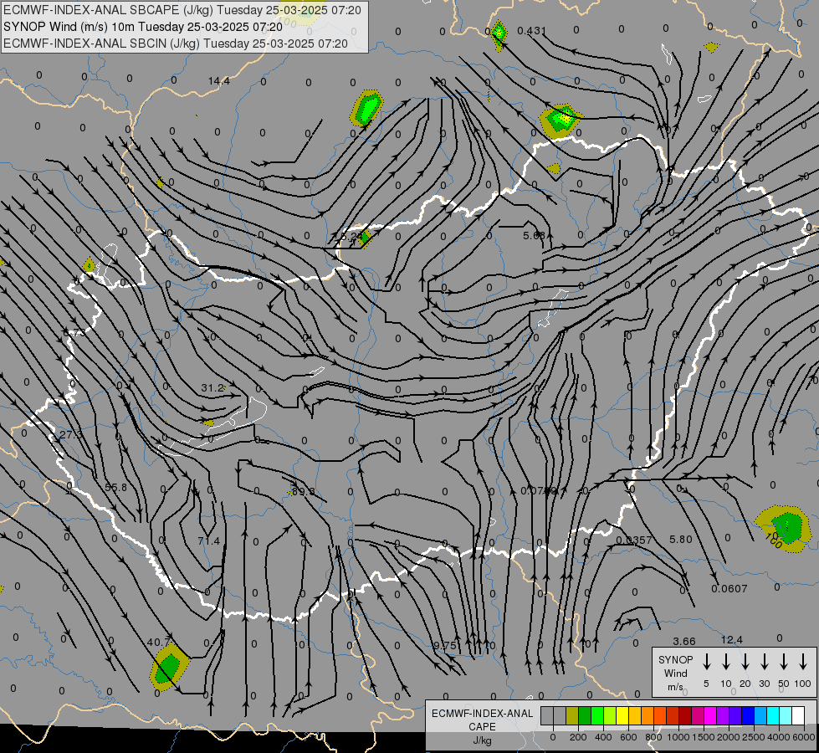Select the small olive patch on western border
Image resolution: width=819 pixels, height=753 pixels.
tap(89, 265)
